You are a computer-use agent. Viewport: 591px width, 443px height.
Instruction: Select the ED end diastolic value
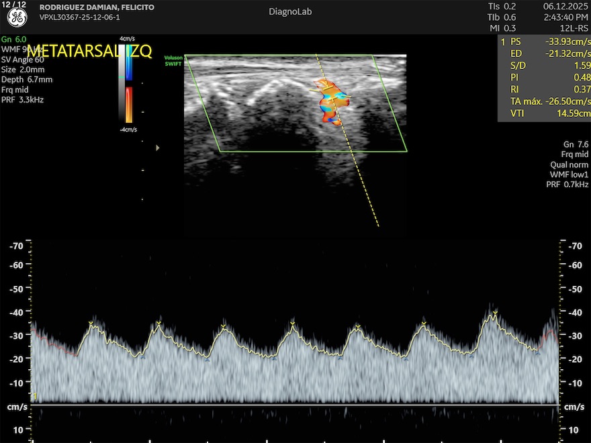tap(570, 54)
